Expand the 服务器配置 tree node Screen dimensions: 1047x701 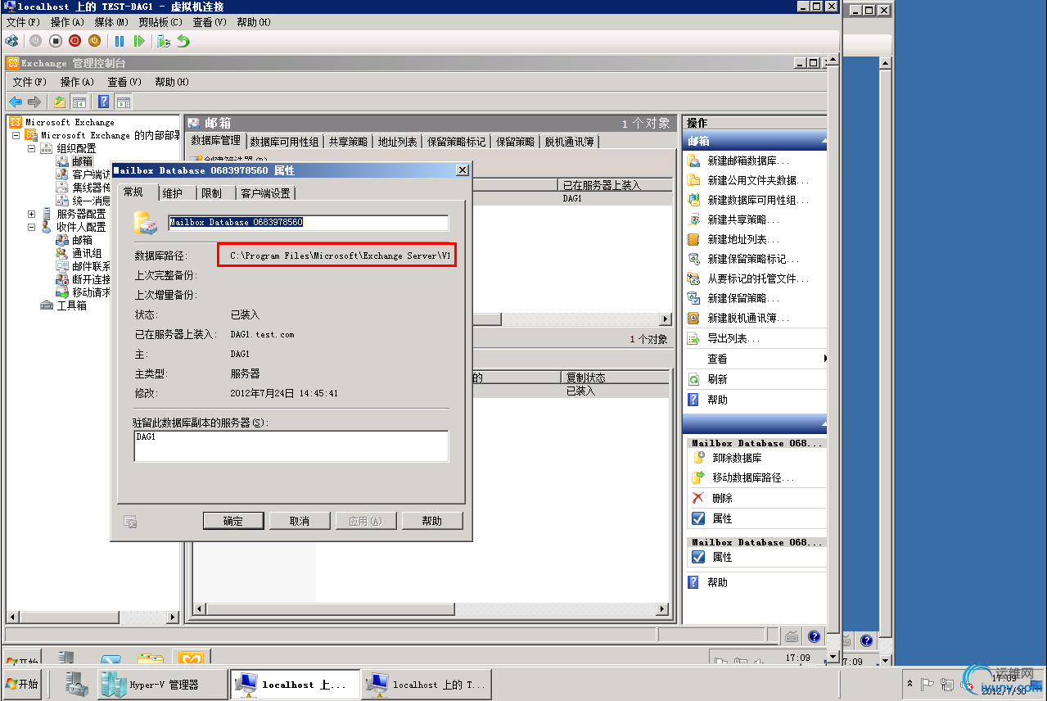tap(31, 214)
